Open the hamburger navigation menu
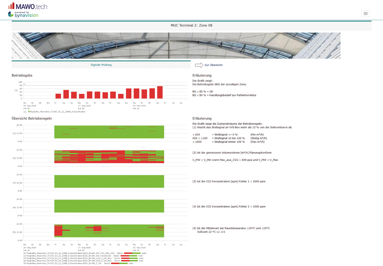The width and height of the screenshot is (383, 266). pos(365,14)
